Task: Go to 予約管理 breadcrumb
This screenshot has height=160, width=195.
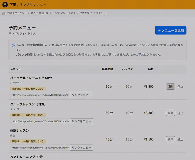Action: (85, 13)
